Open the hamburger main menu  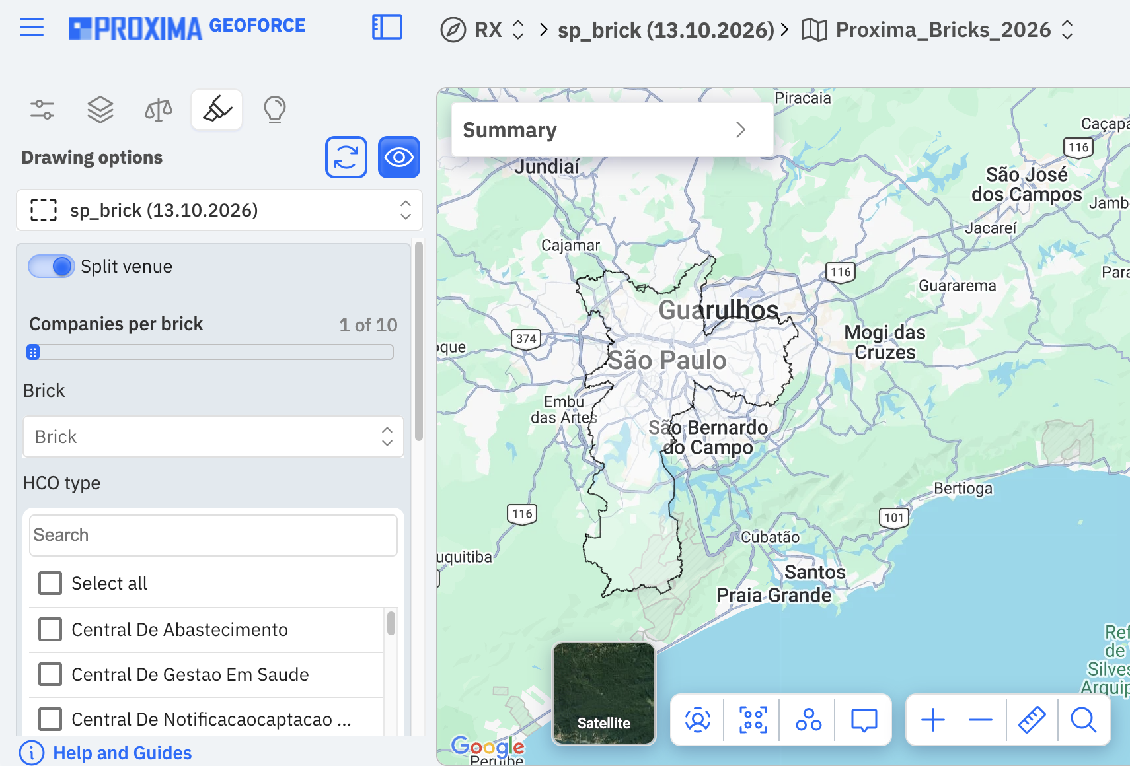(x=32, y=28)
